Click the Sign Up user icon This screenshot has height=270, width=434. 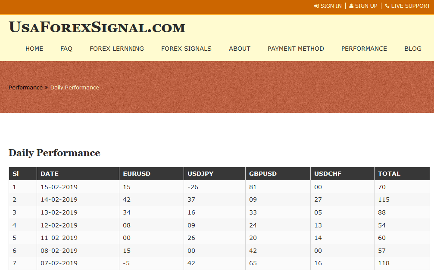(351, 6)
